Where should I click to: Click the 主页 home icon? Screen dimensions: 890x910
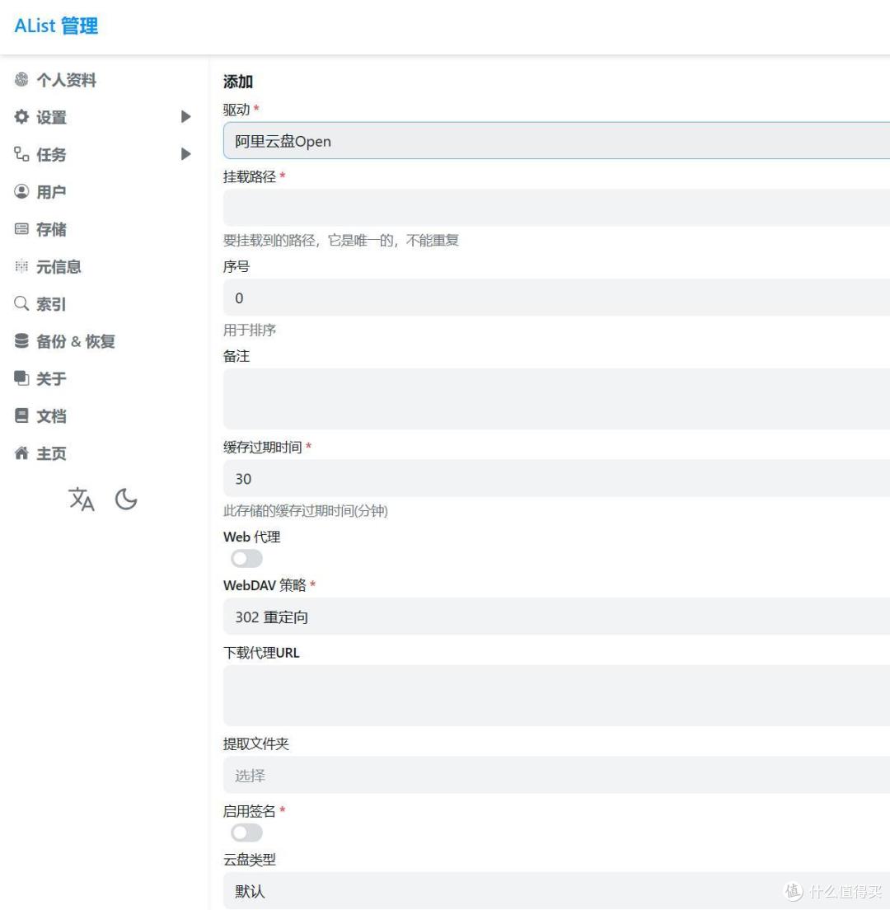[x=21, y=453]
